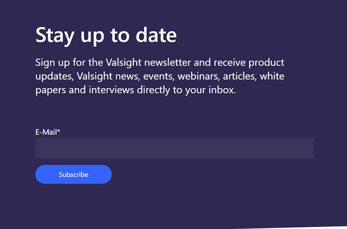Image resolution: width=347 pixels, height=229 pixels.
Task: Click "white" at end of second line
Action: tap(272, 76)
